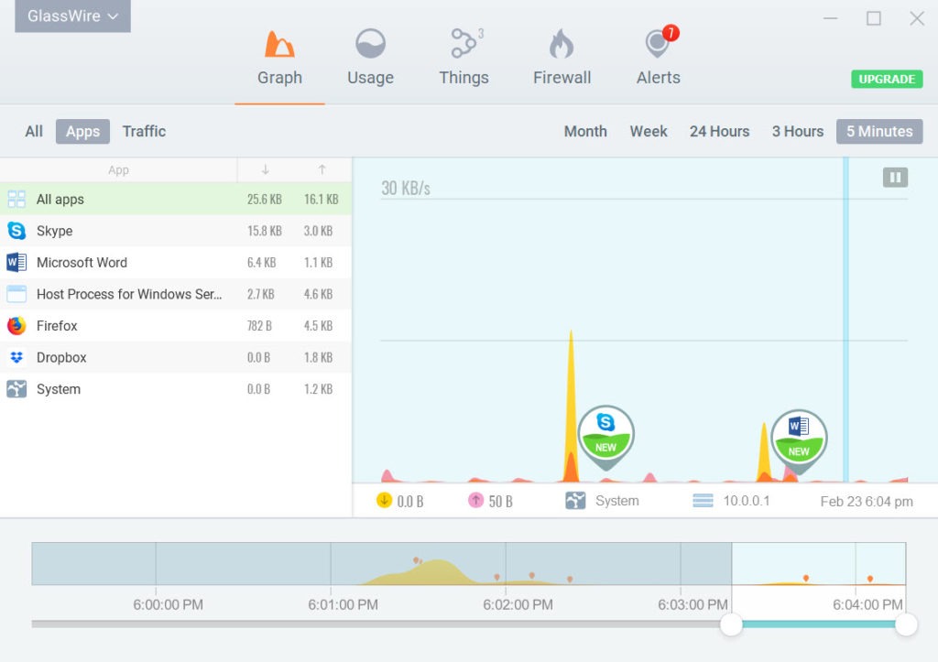Click the 6:01:00 PM timeline label
Viewport: 938px width, 662px height.
click(343, 604)
